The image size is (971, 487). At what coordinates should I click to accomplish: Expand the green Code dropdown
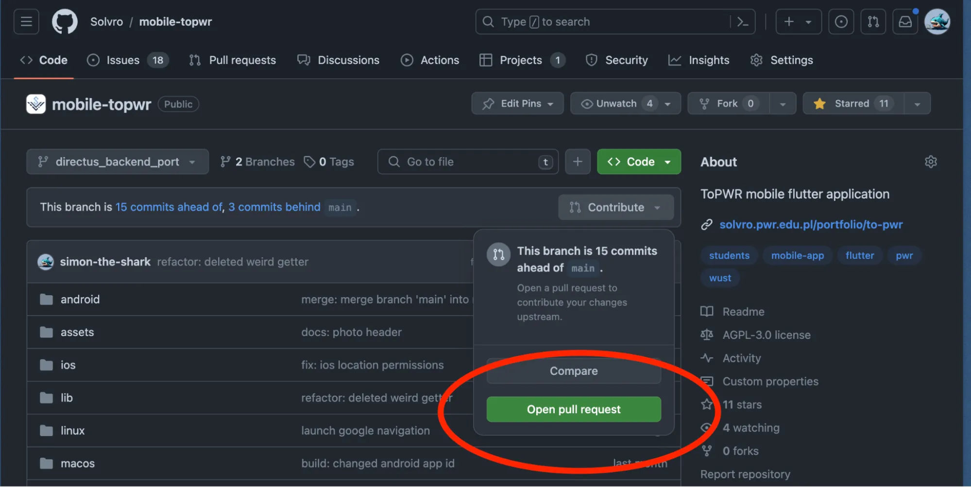[x=638, y=162]
